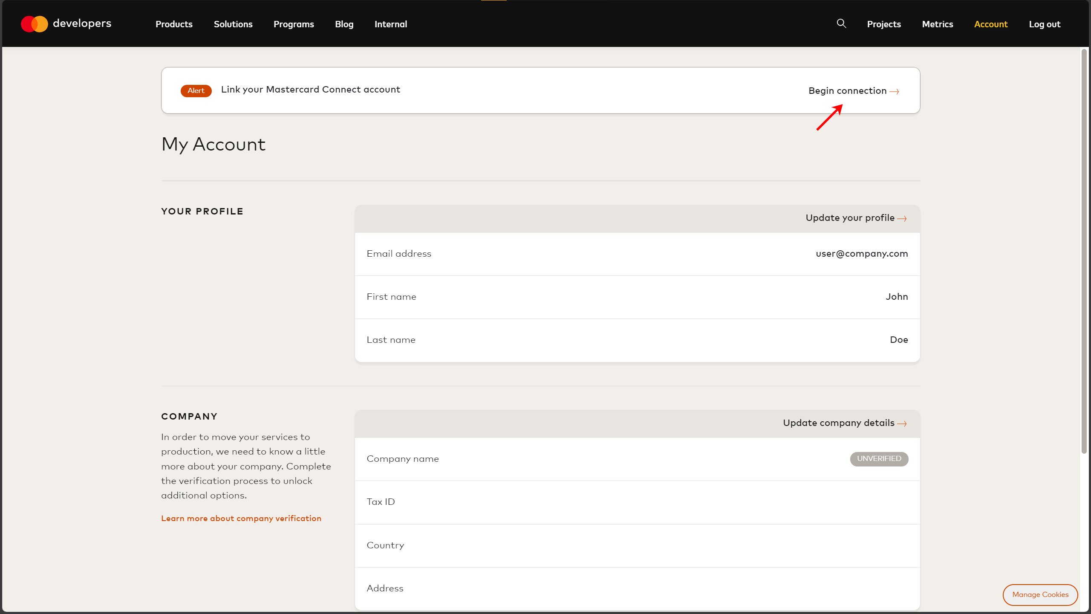1091x614 pixels.
Task: Click arrow icon next to Update your profile
Action: 902,219
